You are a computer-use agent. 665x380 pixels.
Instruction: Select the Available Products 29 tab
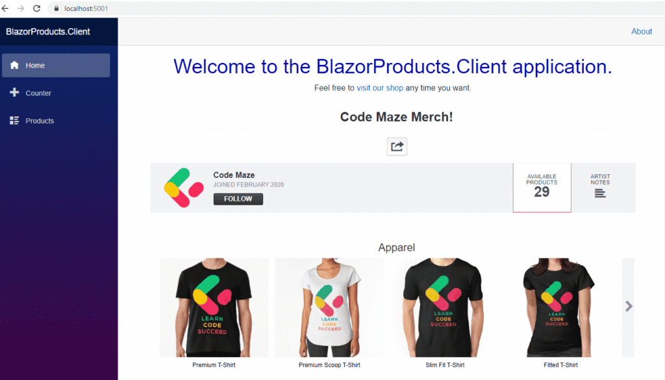coord(542,188)
